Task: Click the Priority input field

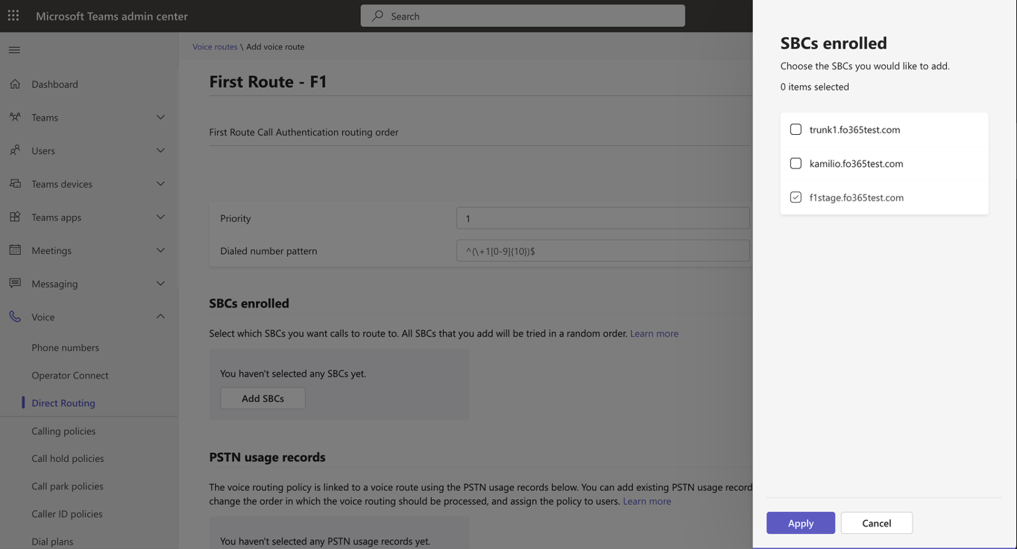Action: (602, 218)
